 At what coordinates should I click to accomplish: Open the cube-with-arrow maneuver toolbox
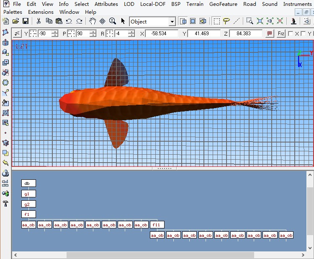coord(5,52)
